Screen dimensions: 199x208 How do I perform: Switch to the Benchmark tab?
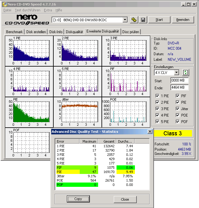pos(14,32)
